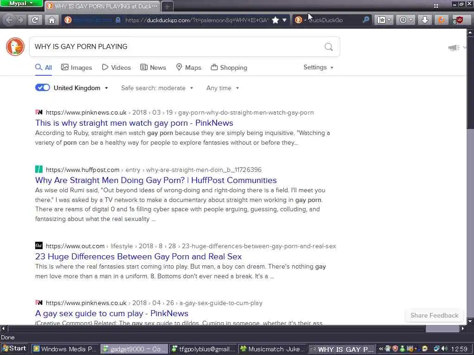Bookmark this page with the star icon
474x355 pixels.
click(275, 20)
